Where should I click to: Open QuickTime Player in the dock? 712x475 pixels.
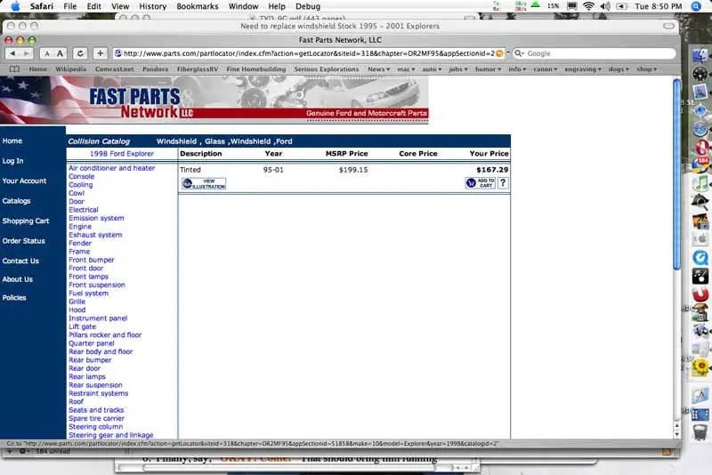pos(700,257)
